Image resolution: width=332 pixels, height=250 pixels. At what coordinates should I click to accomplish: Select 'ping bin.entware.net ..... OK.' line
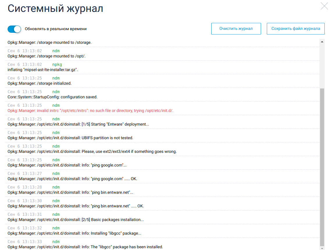[x=76, y=206]
